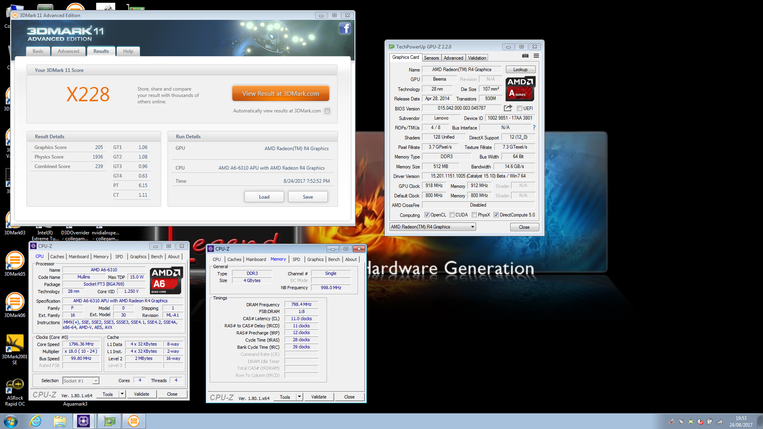Open the 3DMark05 desktop shortcut

[x=15, y=263]
